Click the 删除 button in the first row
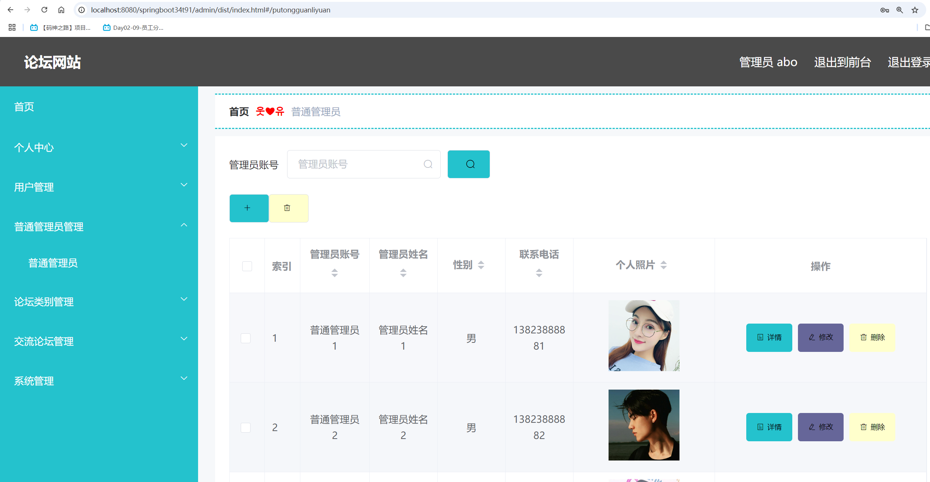The width and height of the screenshot is (930, 482). 872,337
